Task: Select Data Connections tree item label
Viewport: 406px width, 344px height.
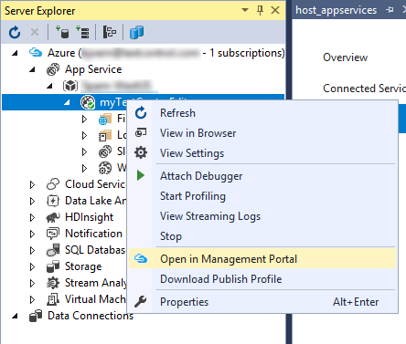Action: (91, 316)
